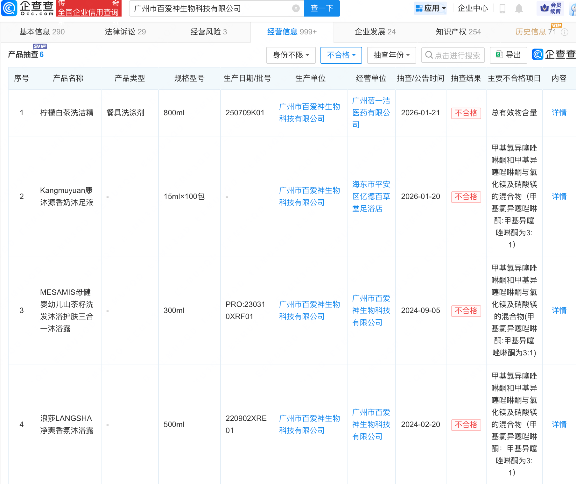Click the search magnifier icon in filter bar
The image size is (576, 484).
(429, 55)
